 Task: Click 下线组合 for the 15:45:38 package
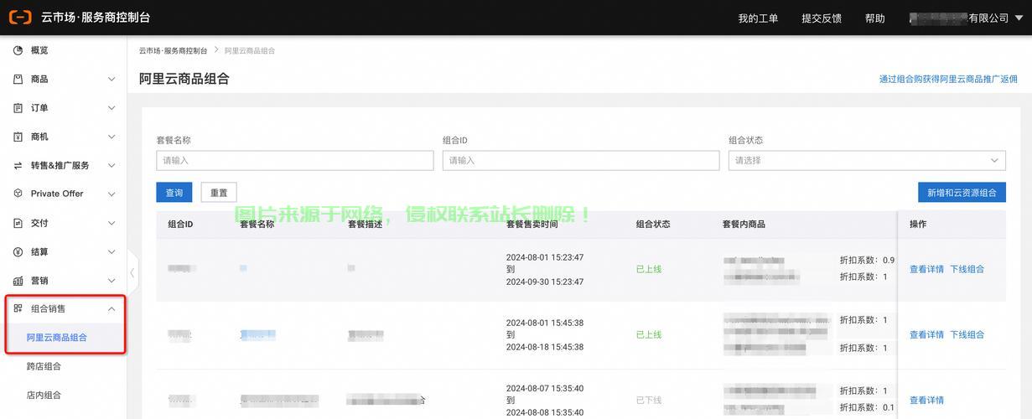[967, 334]
